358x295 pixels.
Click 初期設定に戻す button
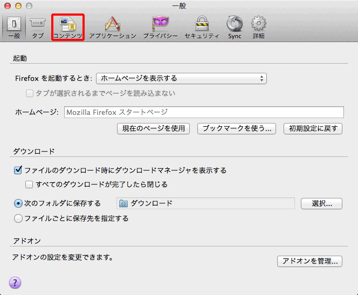coord(313,128)
